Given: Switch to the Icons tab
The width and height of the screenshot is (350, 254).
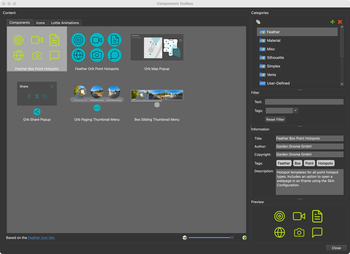Looking at the screenshot, I should 40,23.
